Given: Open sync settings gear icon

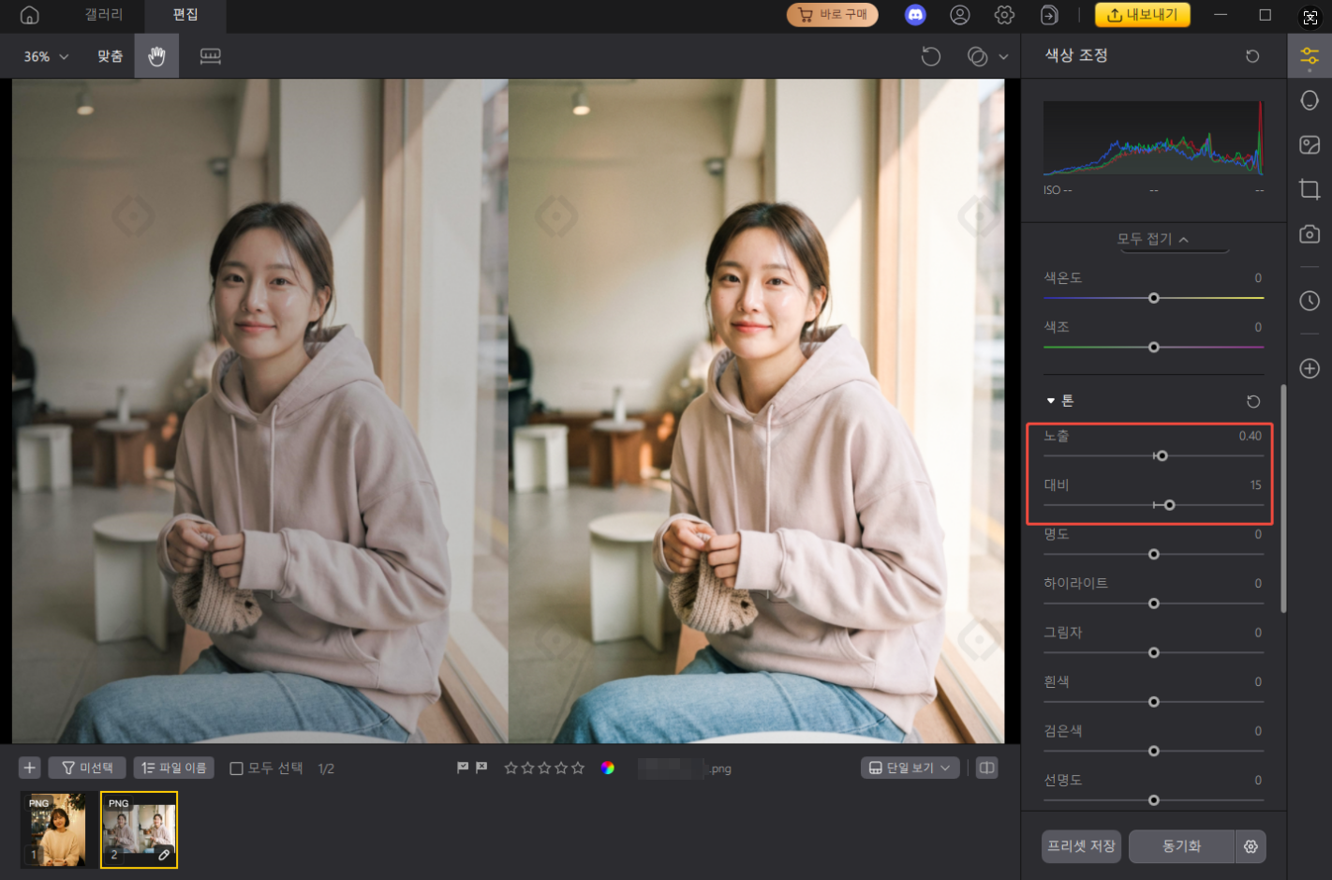Looking at the screenshot, I should coord(1251,846).
